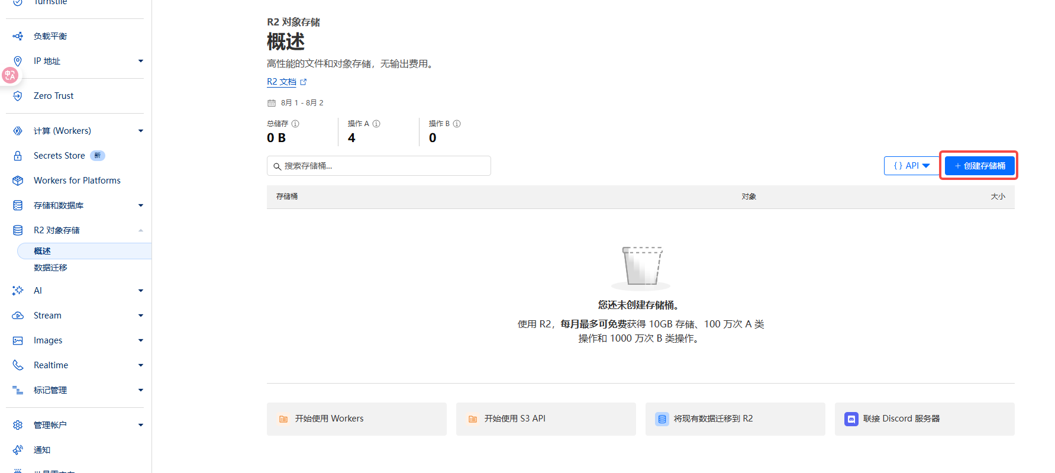Expand the 存储和数据库 sidebar section
The width and height of the screenshot is (1055, 473).
(x=141, y=205)
